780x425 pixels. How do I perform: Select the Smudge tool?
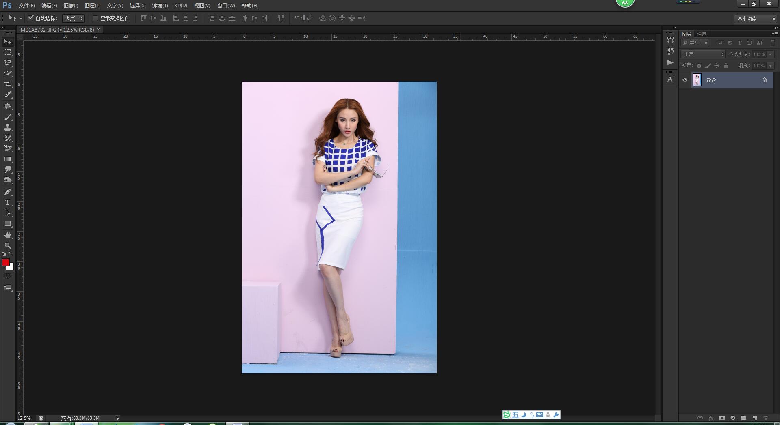coord(8,170)
